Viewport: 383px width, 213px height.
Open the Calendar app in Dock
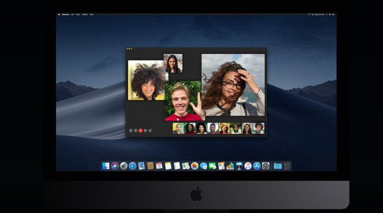(x=159, y=166)
